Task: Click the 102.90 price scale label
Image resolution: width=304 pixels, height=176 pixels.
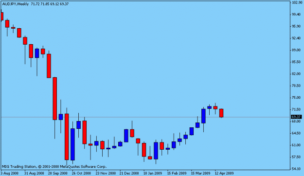Action: pyautogui.click(x=297, y=2)
